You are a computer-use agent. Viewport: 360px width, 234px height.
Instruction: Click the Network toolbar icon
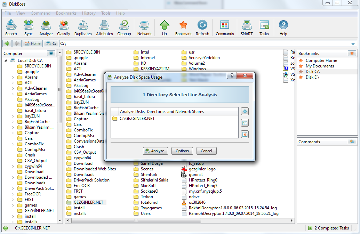click(144, 28)
